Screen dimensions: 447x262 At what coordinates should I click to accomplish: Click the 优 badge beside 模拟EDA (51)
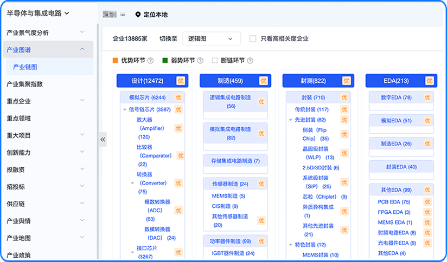[427, 121]
